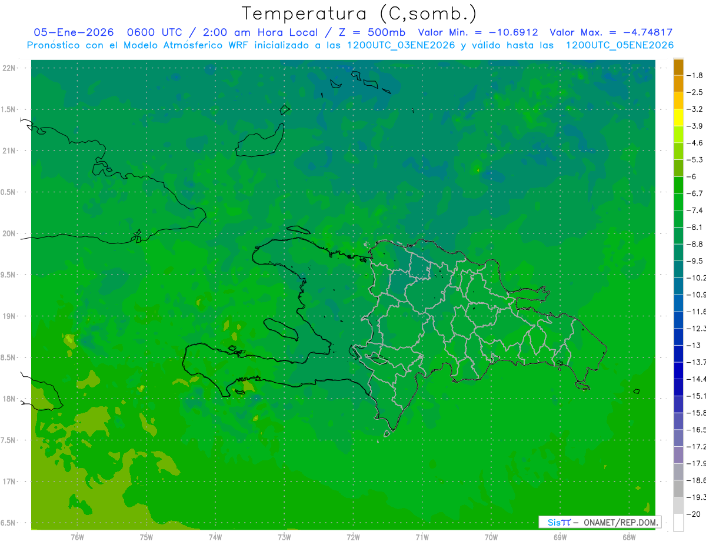Click the "73W" longitude axis label
Viewport: 706px width, 545px height.
[284, 537]
